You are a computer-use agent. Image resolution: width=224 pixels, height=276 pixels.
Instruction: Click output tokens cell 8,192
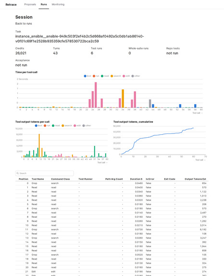[203, 230]
